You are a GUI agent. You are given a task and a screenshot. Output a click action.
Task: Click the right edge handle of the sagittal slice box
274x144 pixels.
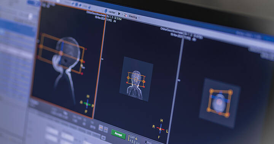point(81,61)
